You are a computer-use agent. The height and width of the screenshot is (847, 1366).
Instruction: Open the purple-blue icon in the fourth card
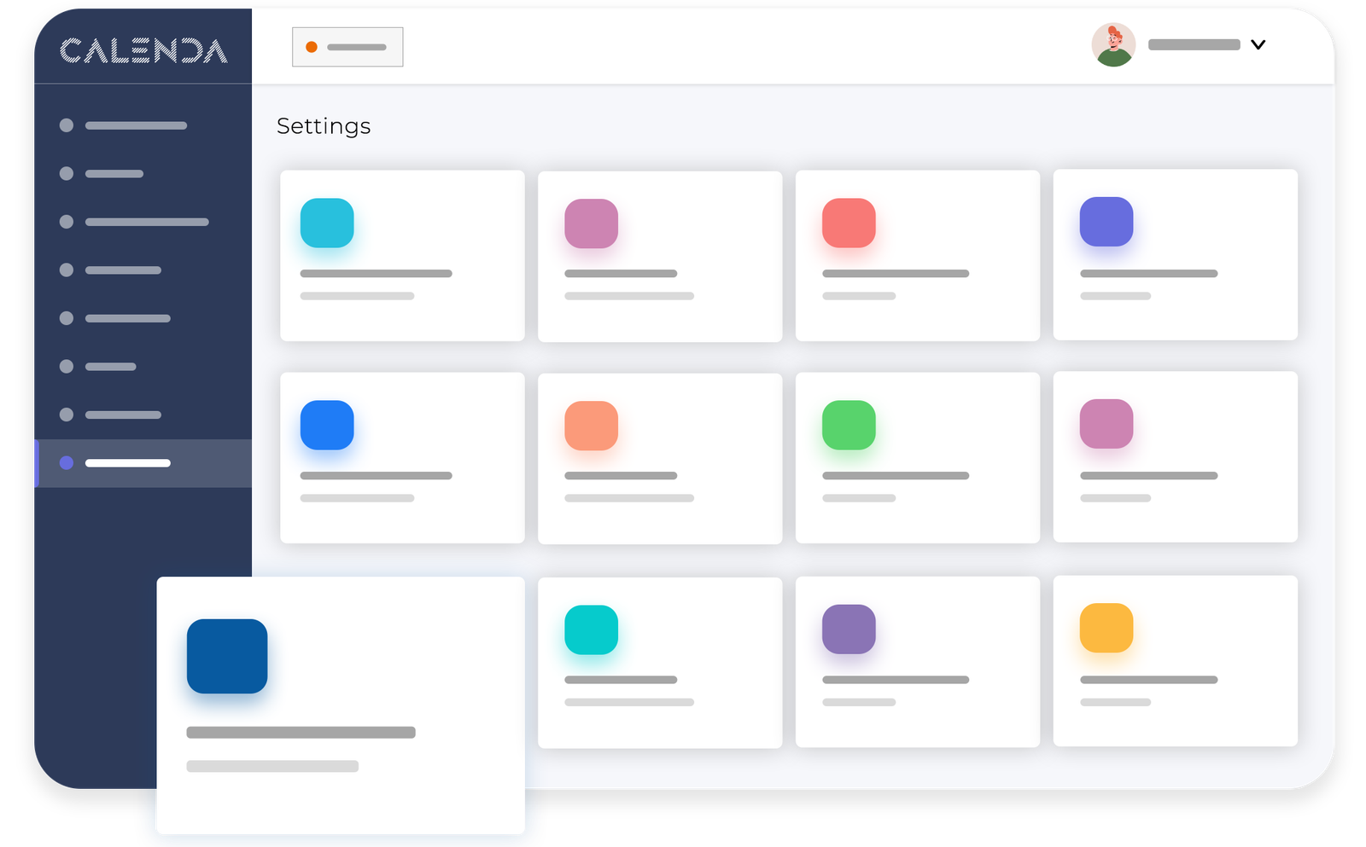[x=1106, y=223]
